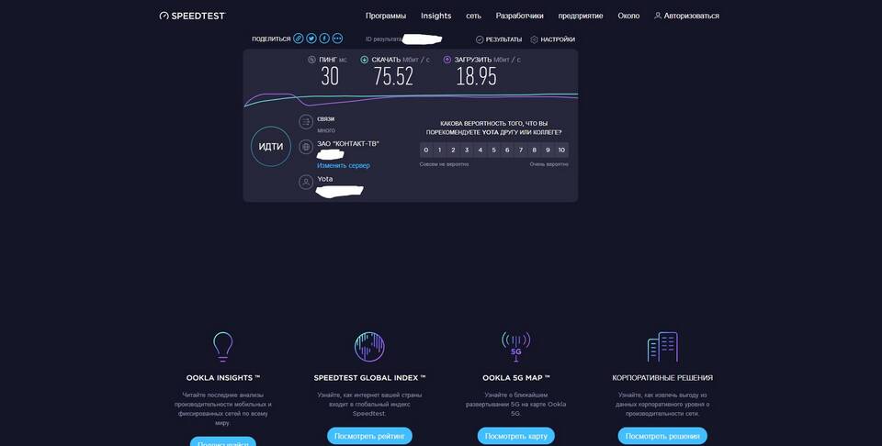Open more sharing options ellipsis icon

point(337,39)
